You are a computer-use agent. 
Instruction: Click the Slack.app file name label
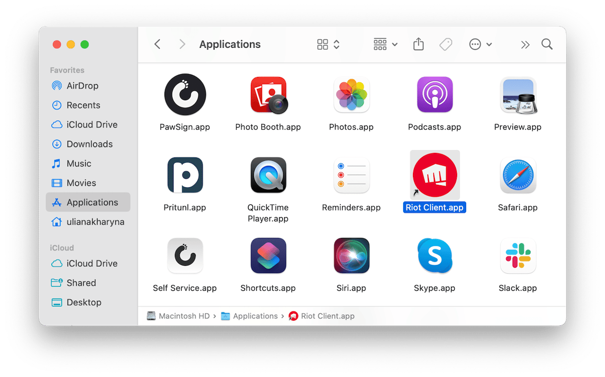click(x=518, y=288)
